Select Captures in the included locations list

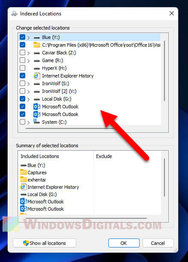[x=37, y=173]
